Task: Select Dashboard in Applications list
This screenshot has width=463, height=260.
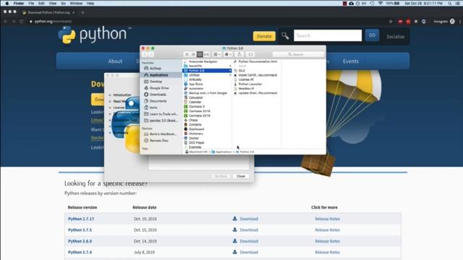Action: pos(196,129)
